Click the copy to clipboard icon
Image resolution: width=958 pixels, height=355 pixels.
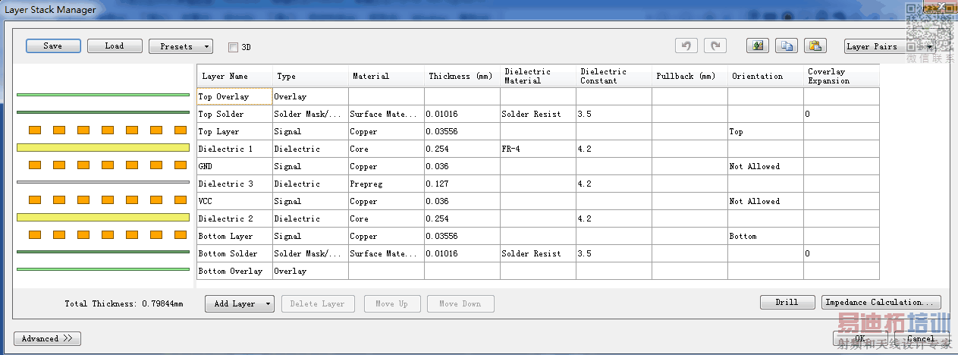(x=787, y=46)
